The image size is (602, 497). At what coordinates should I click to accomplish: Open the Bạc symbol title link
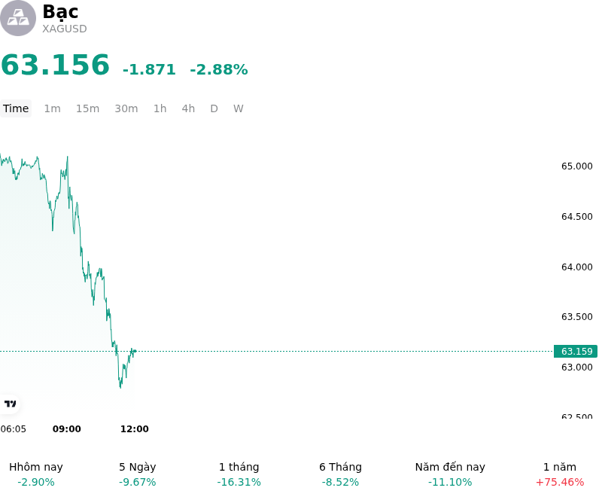(60, 11)
